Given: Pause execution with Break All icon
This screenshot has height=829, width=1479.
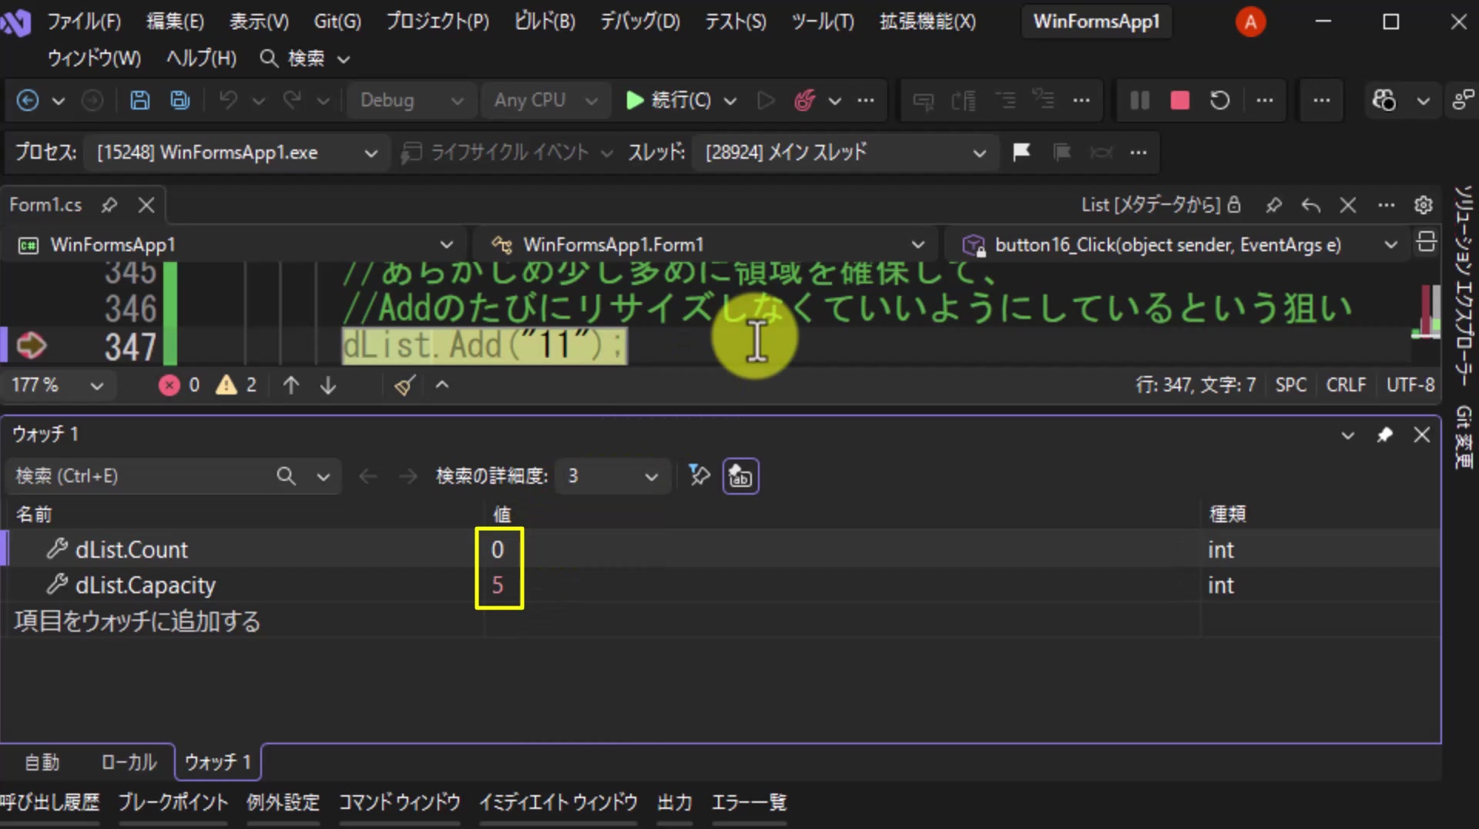Looking at the screenshot, I should pos(1139,100).
